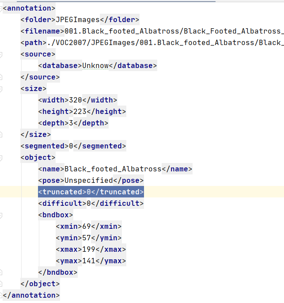This screenshot has height=303, width=284.
Task: Click the ymin value 57
Action: click(x=87, y=238)
